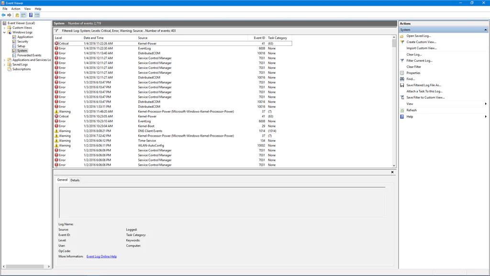Click the Help icon in the toolbar
The width and height of the screenshot is (490, 276).
coord(31,15)
